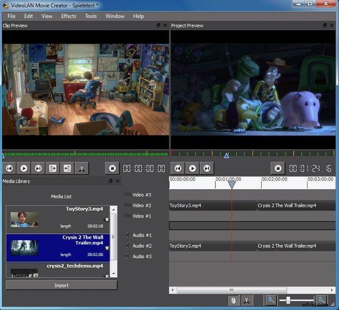Toggle Video #2 track visibility icon
The width and height of the screenshot is (339, 310).
coord(127,205)
